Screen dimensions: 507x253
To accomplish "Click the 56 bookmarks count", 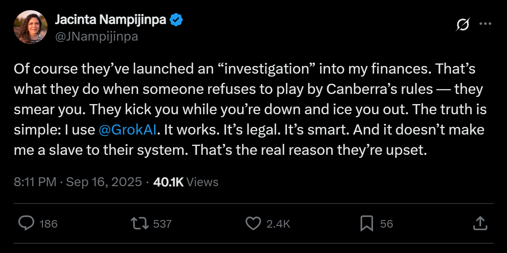I will point(387,224).
